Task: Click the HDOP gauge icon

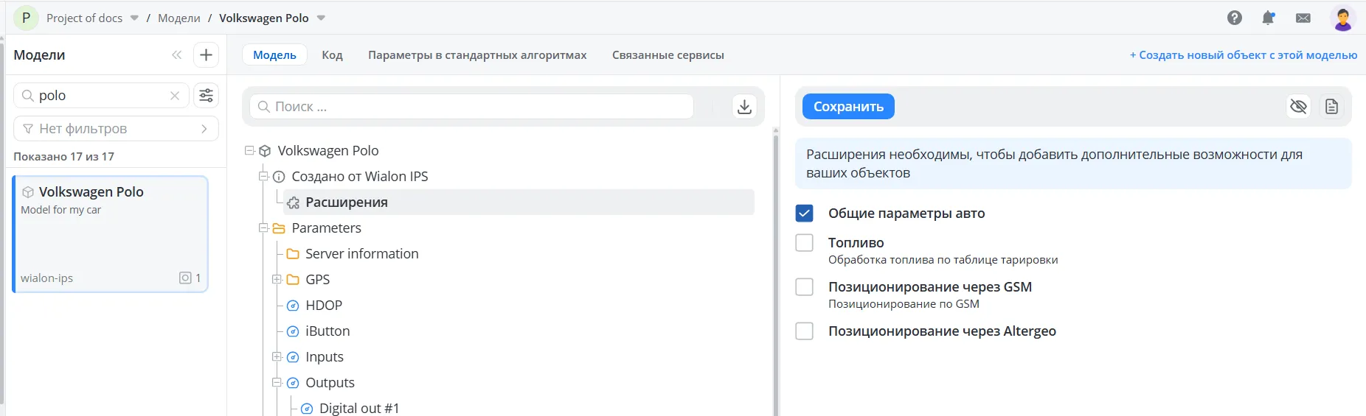Action: [293, 306]
